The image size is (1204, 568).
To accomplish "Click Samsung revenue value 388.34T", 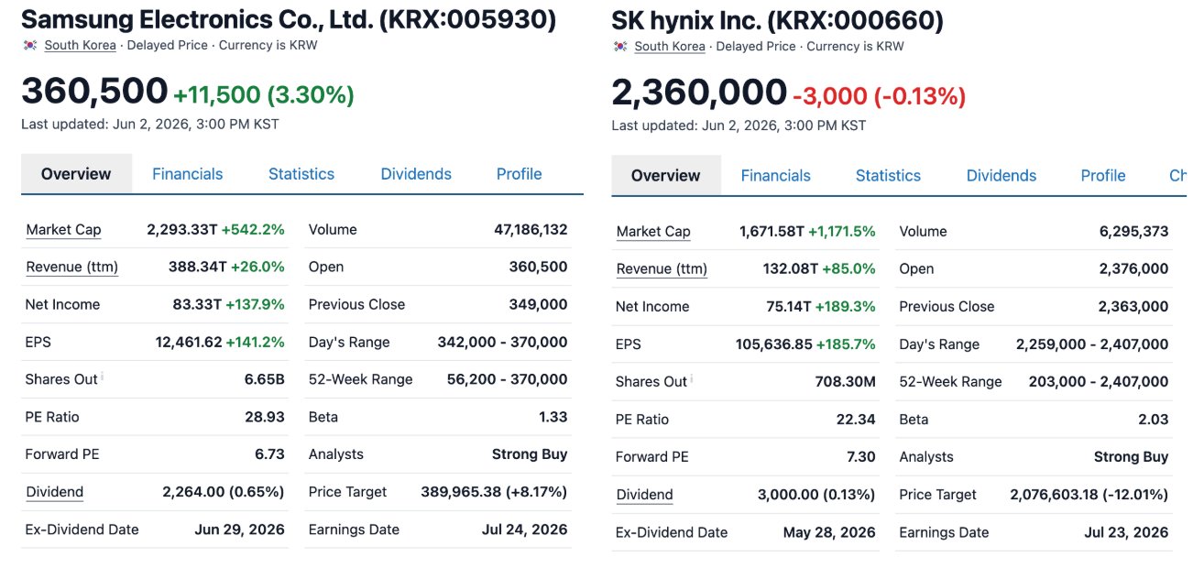I will pos(197,268).
